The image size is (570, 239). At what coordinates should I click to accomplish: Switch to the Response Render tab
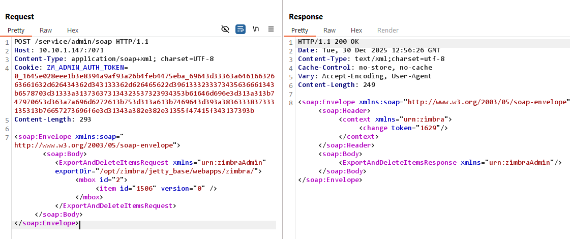387,31
